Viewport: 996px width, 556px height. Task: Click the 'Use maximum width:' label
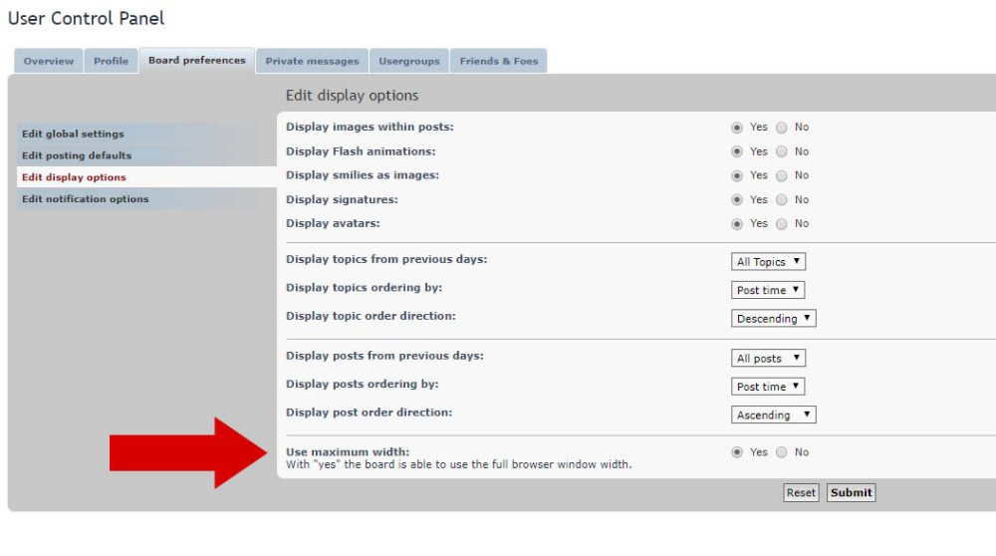pos(348,451)
